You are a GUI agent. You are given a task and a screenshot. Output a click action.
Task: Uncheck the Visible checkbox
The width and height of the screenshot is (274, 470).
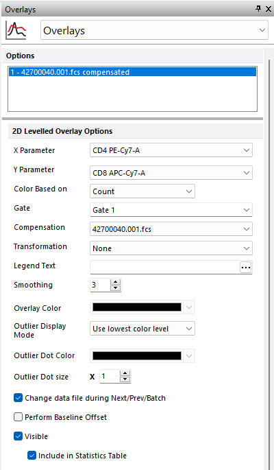pyautogui.click(x=18, y=436)
